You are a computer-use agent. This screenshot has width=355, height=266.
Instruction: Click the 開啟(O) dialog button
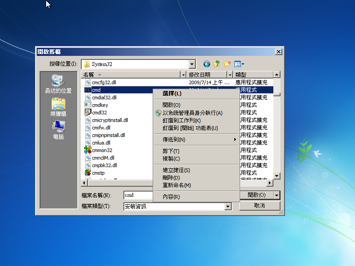(x=256, y=195)
